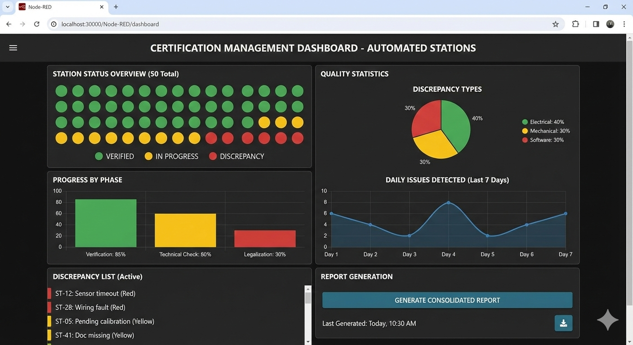The width and height of the screenshot is (633, 345).
Task: Click the Discrepancy Types chart title
Action: (x=447, y=89)
